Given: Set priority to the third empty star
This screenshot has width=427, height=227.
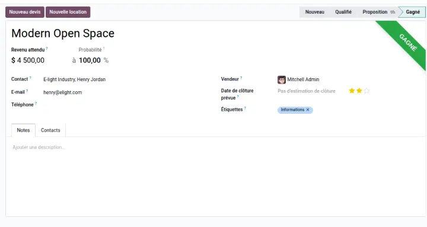Looking at the screenshot, I should tap(367, 91).
